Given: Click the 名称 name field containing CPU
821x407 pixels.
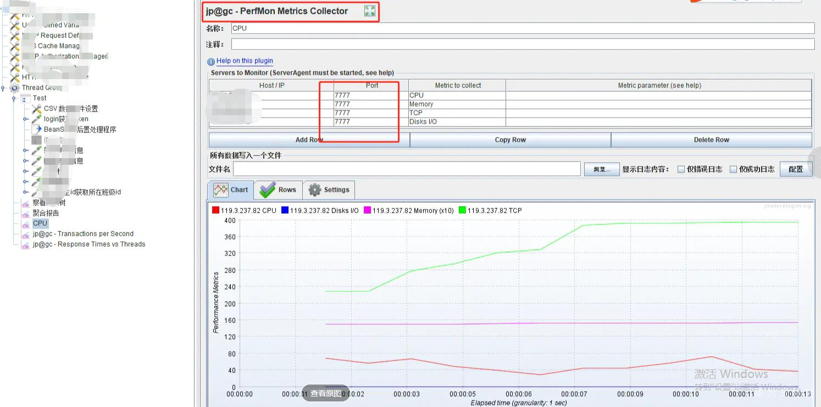Looking at the screenshot, I should (523, 29).
